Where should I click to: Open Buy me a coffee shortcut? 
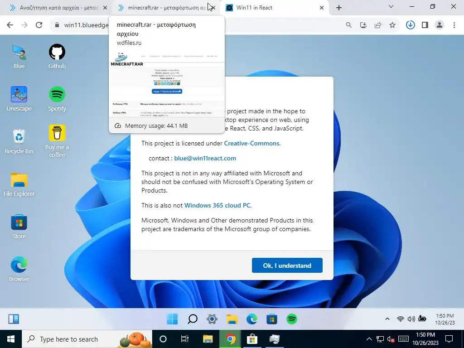(x=57, y=141)
